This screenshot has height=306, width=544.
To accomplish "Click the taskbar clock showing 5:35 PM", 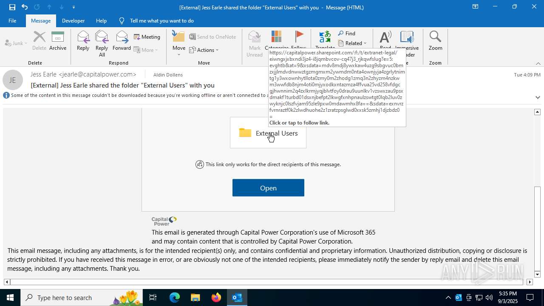I will click(x=508, y=297).
